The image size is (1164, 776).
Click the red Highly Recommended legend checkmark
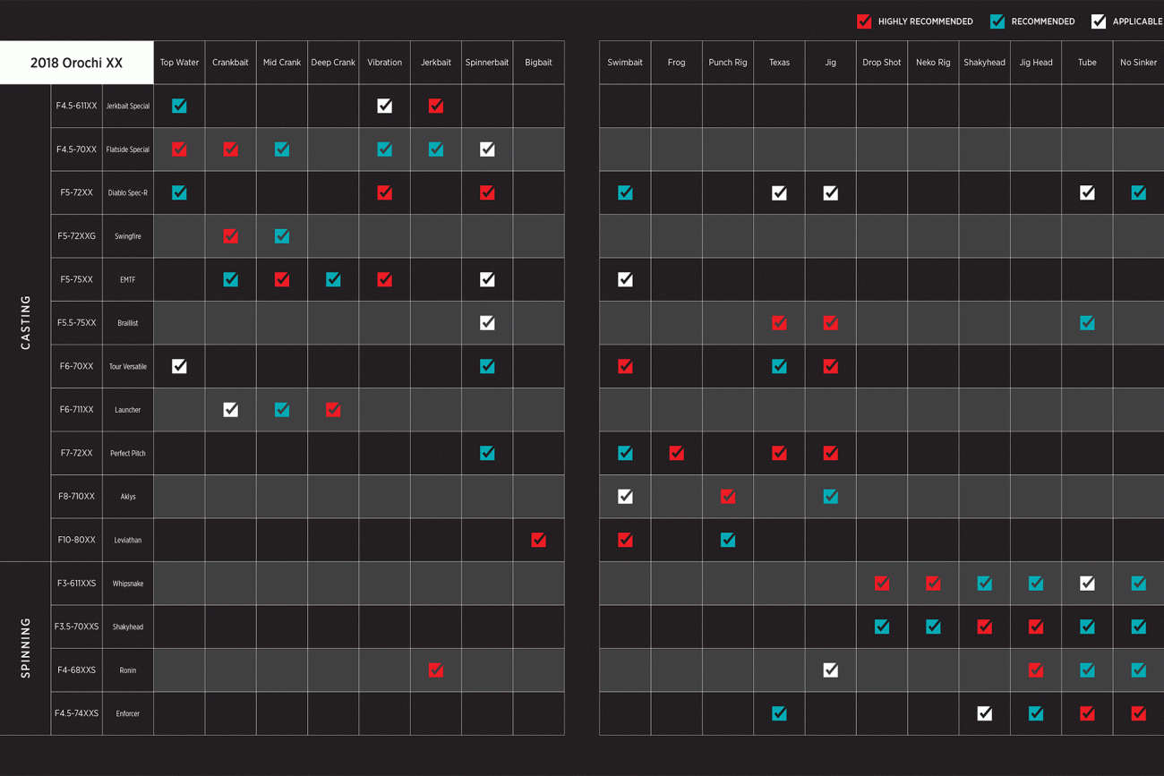(x=864, y=21)
